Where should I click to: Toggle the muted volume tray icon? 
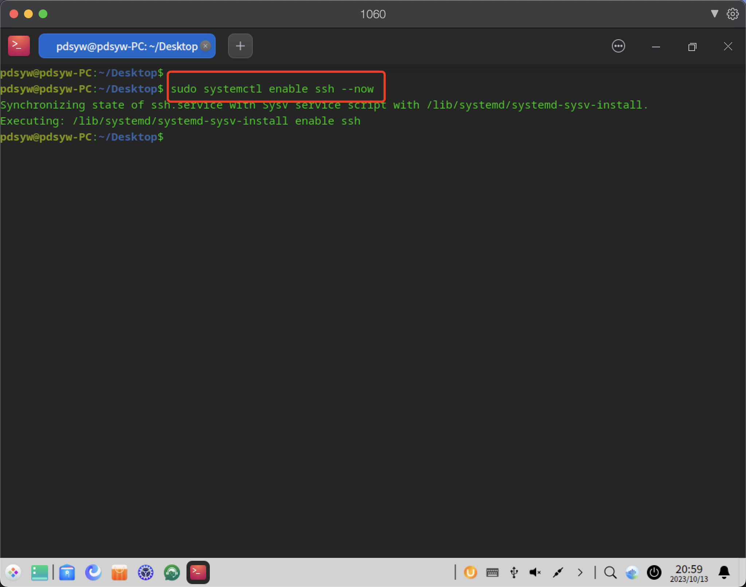tap(535, 572)
